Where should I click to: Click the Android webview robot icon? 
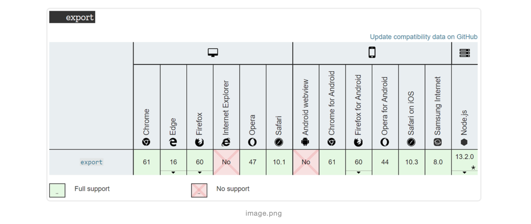coord(305,142)
